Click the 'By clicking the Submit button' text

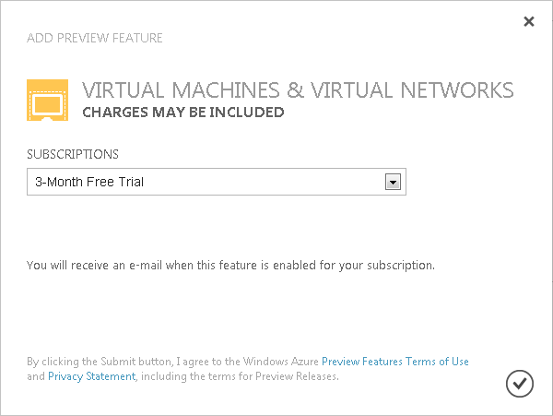93,362
